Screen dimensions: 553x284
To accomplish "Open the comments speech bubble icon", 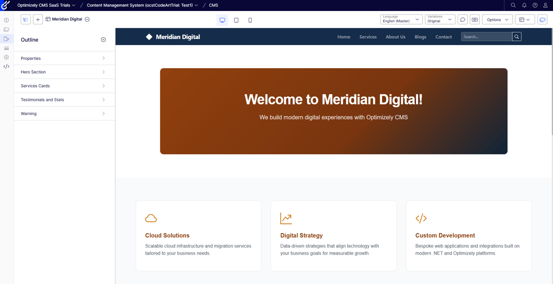I will (463, 19).
